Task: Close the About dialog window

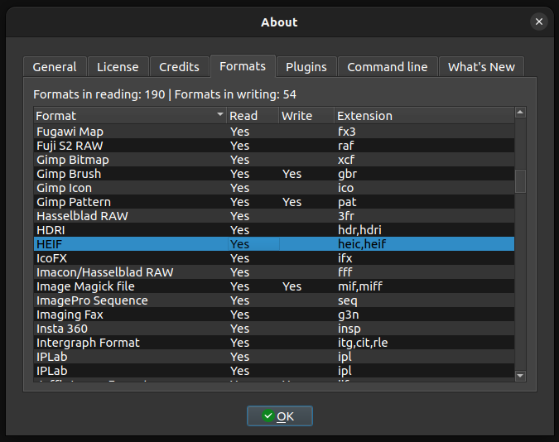Action: (x=539, y=22)
